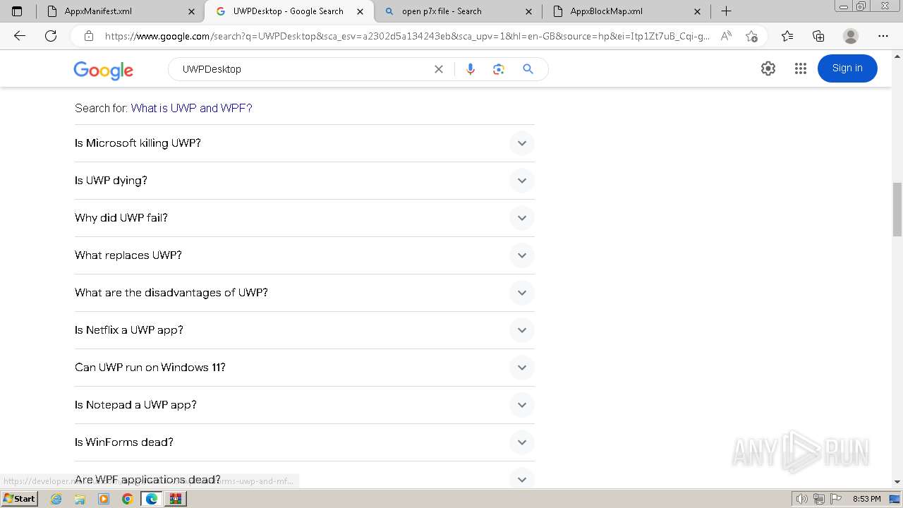
Task: Clear the search box with X icon
Action: (x=439, y=69)
